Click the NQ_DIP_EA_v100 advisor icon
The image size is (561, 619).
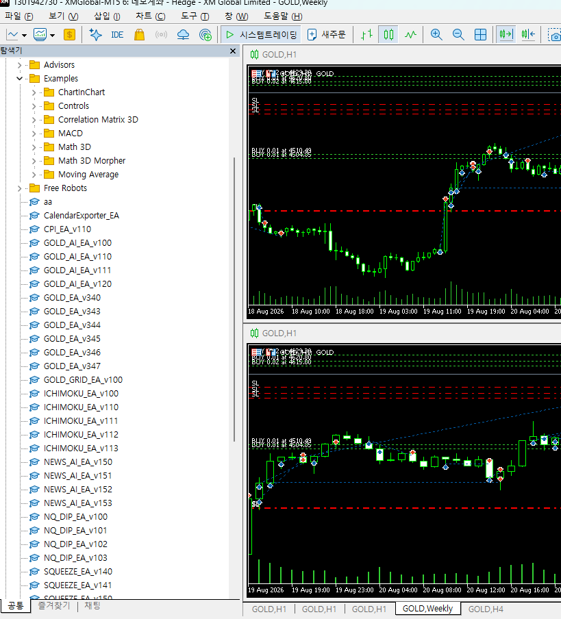35,517
